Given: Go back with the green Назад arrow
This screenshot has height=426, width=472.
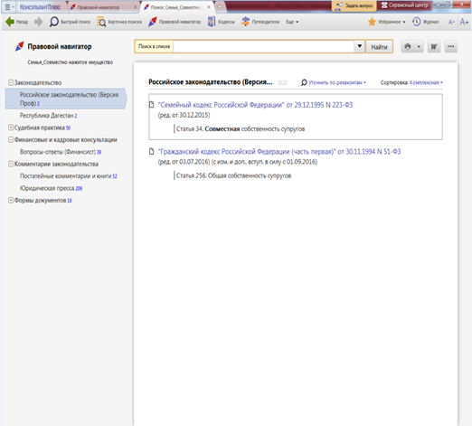Looking at the screenshot, I should pos(16,22).
